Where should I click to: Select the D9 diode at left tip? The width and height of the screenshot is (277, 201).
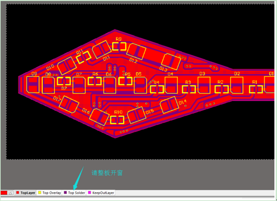coord(32,85)
